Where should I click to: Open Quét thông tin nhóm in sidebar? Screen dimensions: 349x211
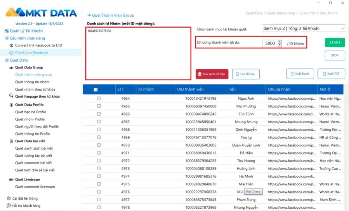32,82
